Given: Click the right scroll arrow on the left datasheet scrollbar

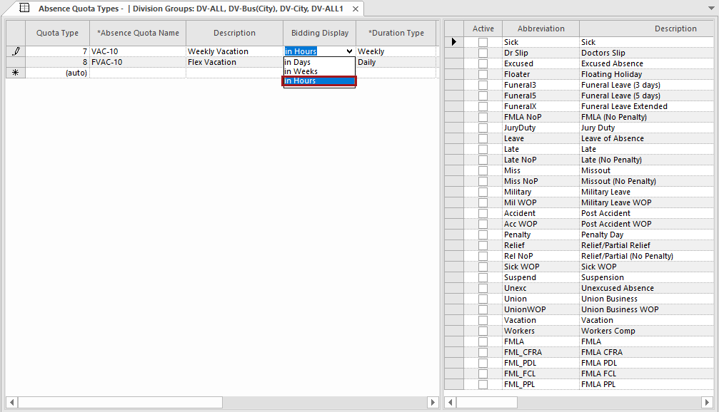Looking at the screenshot, I should tap(433, 403).
